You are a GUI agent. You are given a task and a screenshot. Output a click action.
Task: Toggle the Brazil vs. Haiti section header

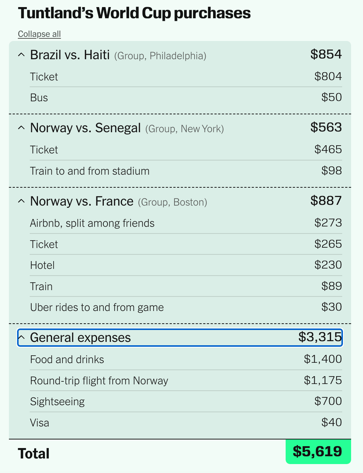click(180, 55)
